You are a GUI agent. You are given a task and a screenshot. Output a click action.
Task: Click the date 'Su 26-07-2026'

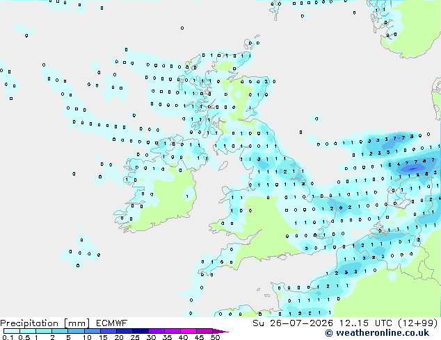(x=293, y=323)
